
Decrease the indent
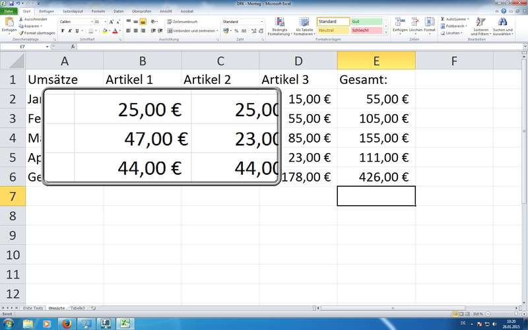pyautogui.click(x=153, y=30)
